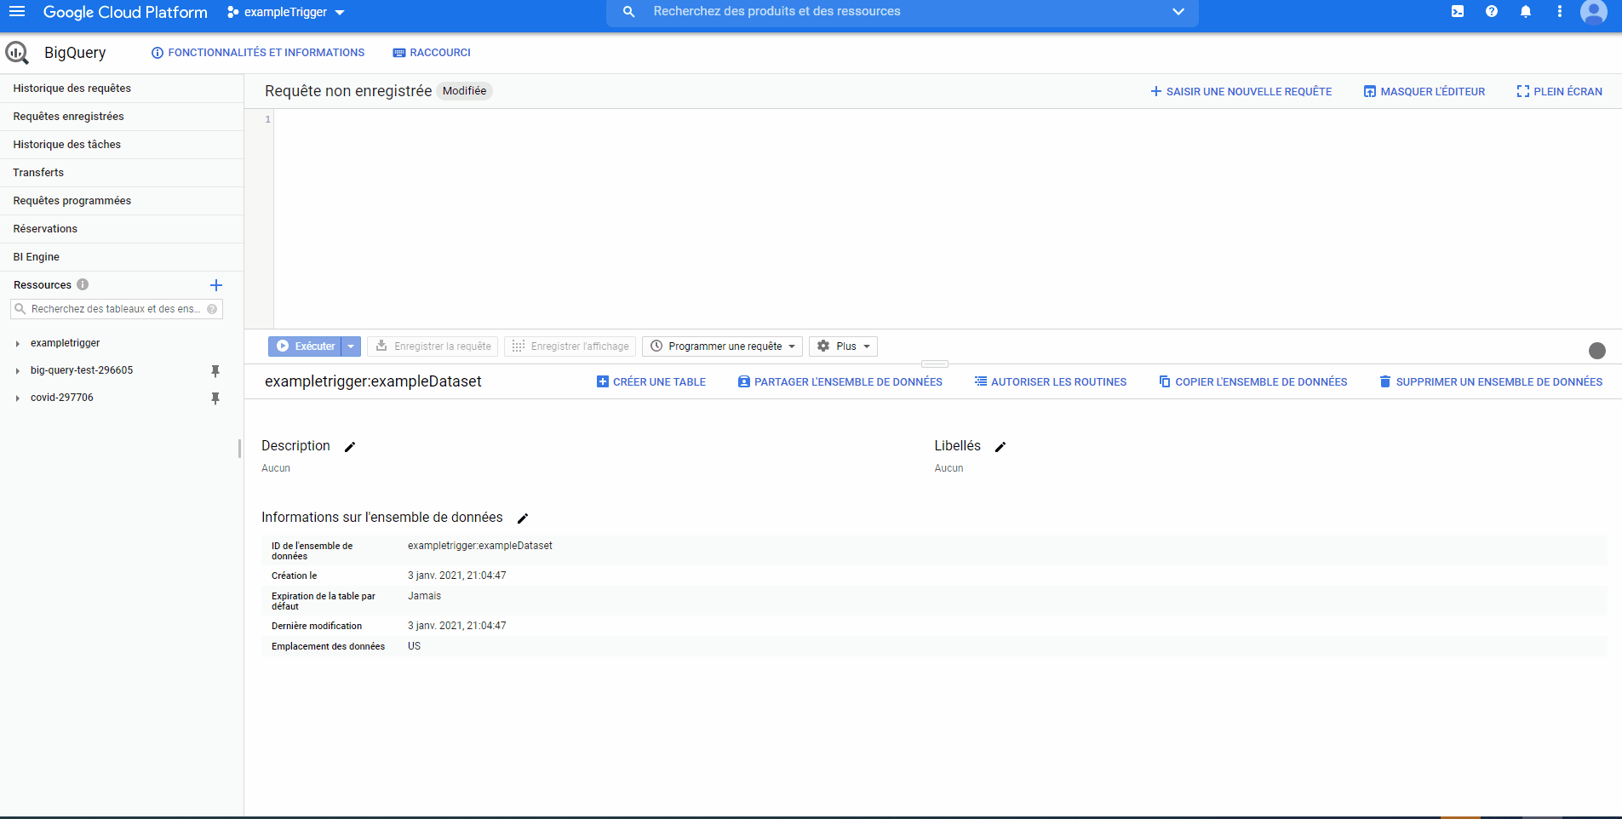
Task: Unpin the big-query-test-296605 project
Action: pyautogui.click(x=215, y=371)
